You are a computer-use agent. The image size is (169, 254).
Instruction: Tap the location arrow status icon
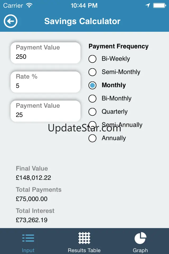148,6
